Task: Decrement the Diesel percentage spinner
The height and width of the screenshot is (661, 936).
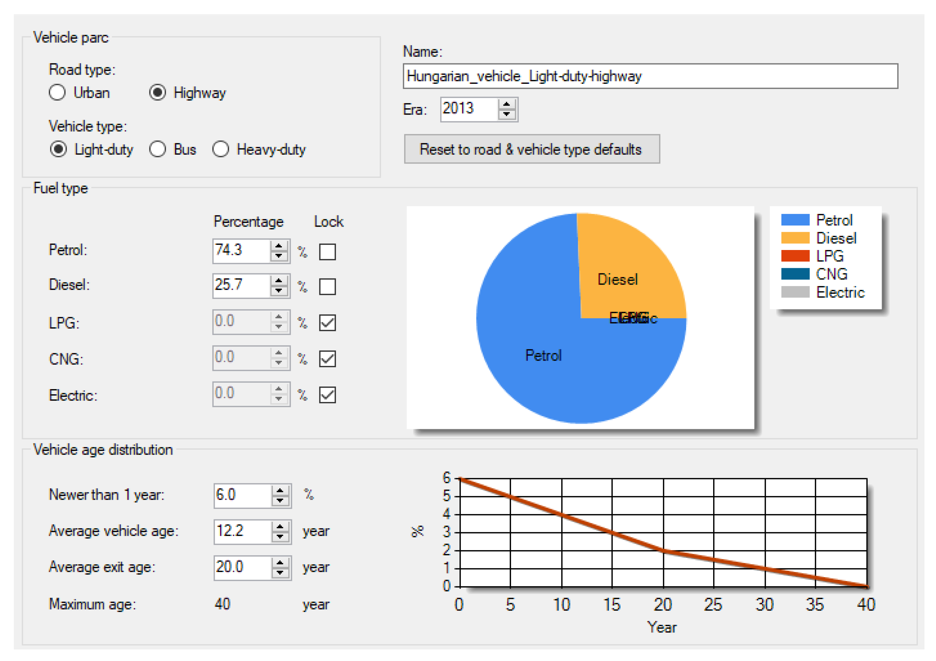Action: pyautogui.click(x=279, y=291)
